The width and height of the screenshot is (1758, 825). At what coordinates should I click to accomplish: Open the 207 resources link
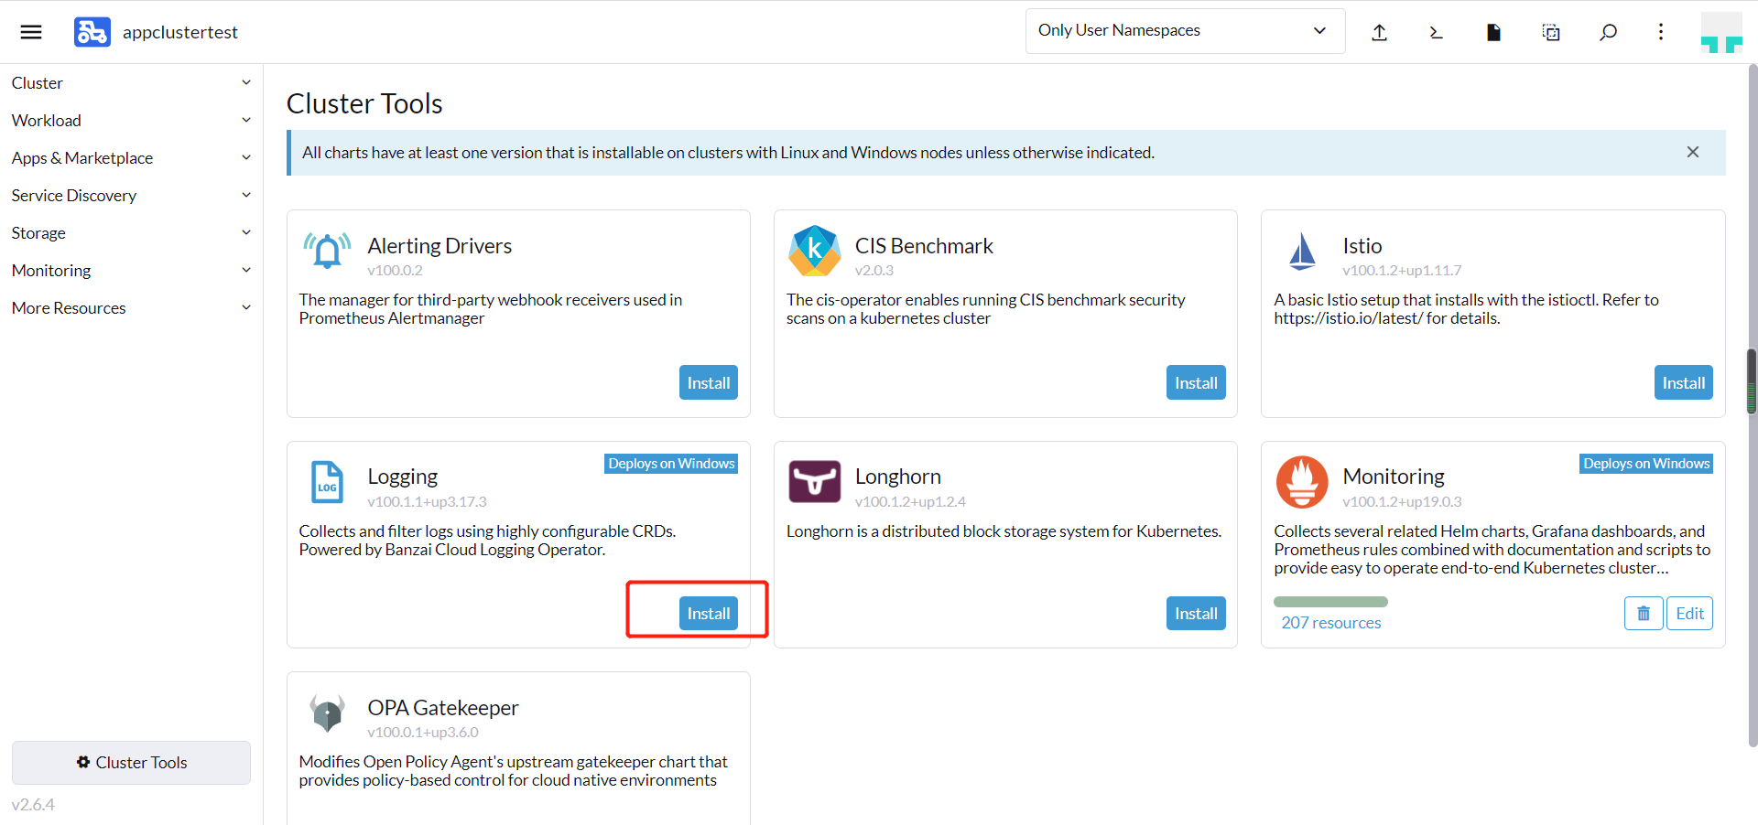(x=1330, y=622)
